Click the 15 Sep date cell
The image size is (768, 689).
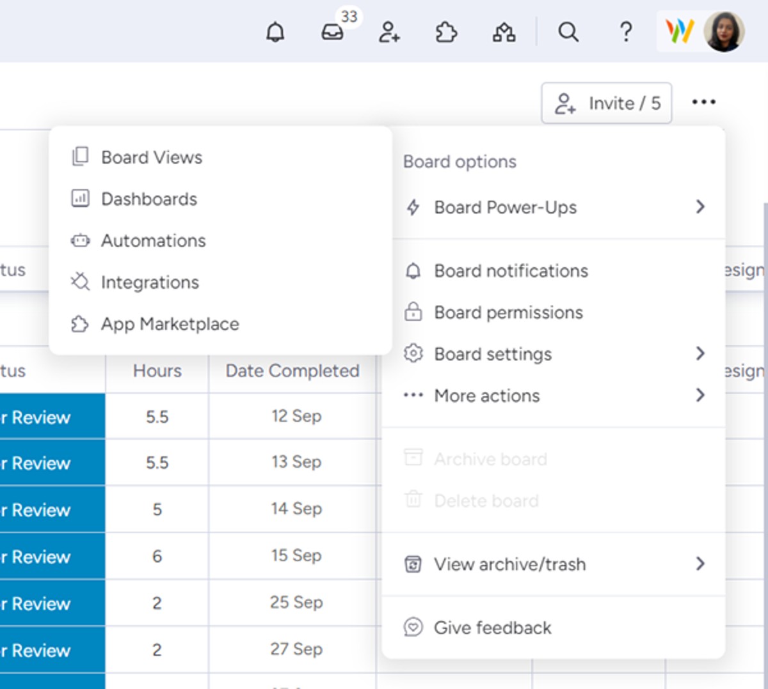293,555
